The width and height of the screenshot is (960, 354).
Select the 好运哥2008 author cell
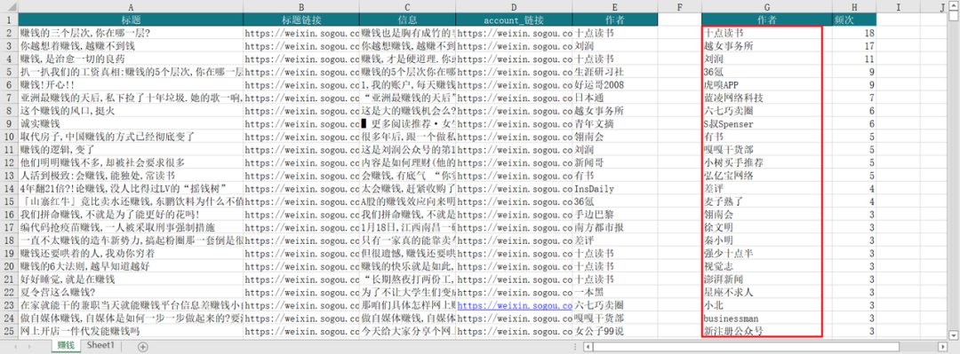[x=615, y=85]
